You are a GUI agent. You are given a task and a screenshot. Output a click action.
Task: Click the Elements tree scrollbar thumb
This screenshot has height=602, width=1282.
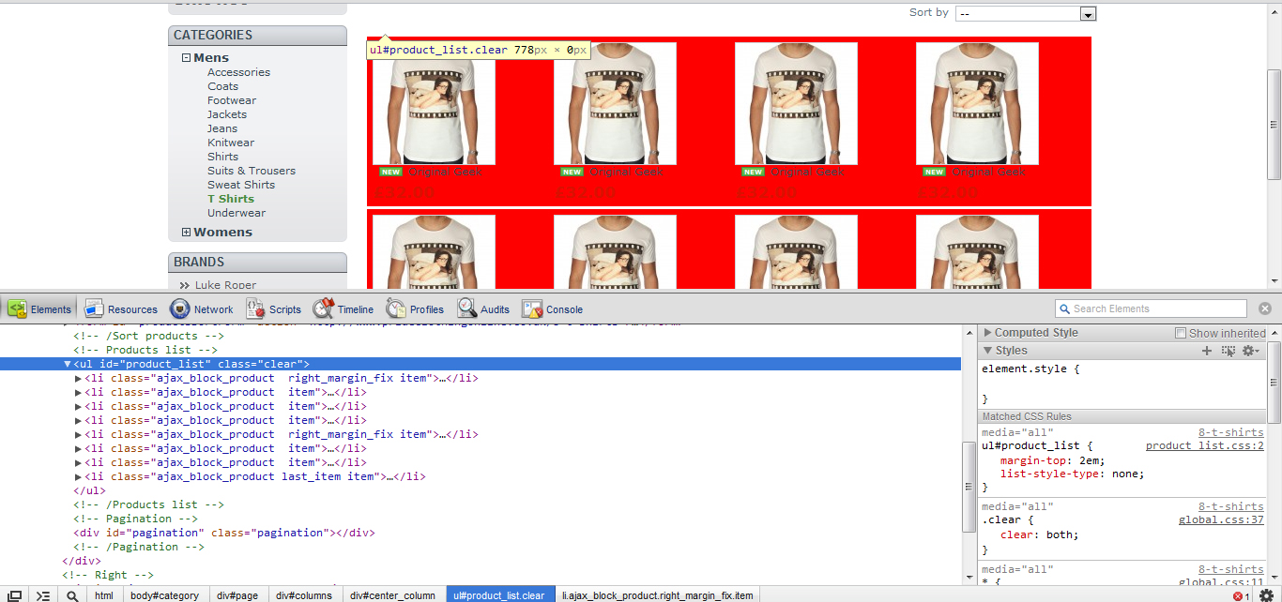click(969, 487)
